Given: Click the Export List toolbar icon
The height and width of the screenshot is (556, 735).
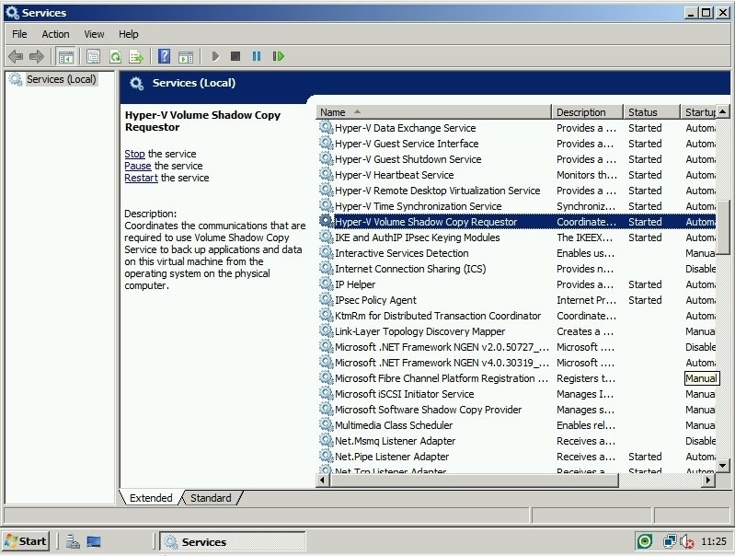Looking at the screenshot, I should [x=136, y=56].
